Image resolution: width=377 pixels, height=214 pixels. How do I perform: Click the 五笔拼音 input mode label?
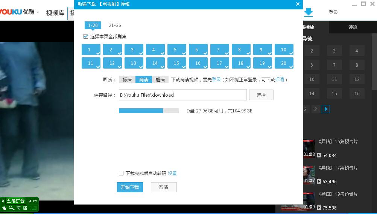tap(15, 201)
